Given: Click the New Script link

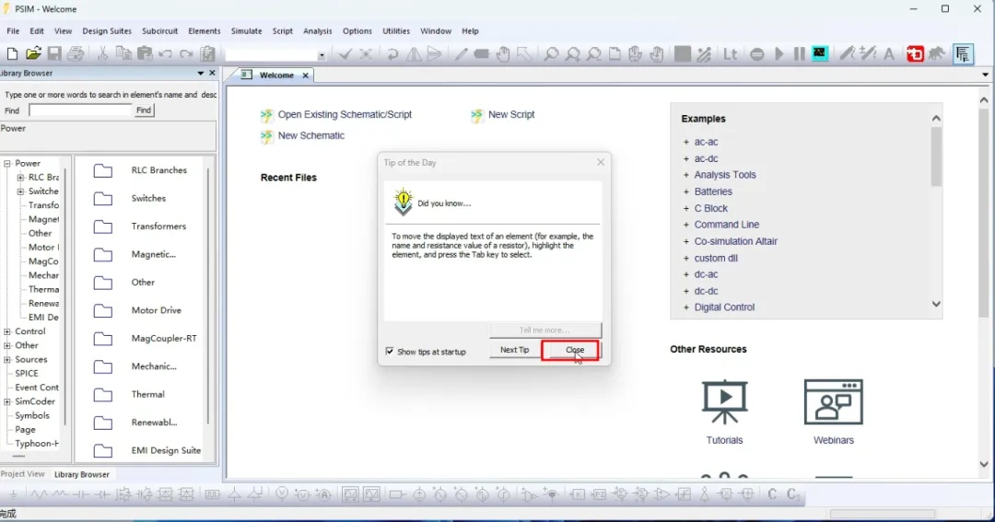Looking at the screenshot, I should pos(511,115).
